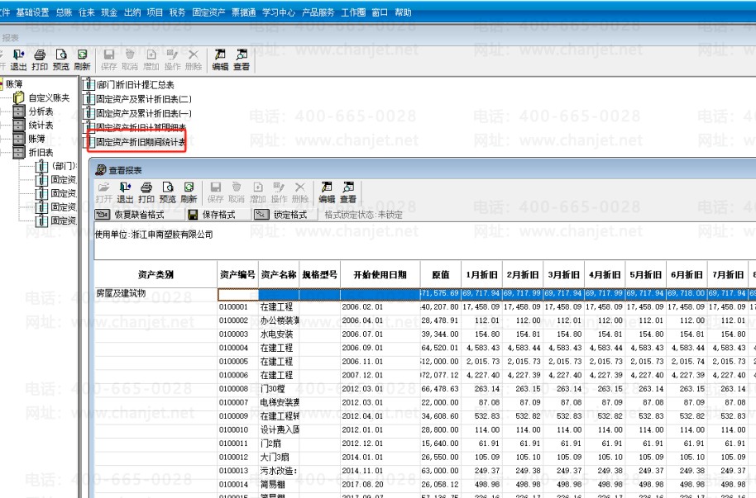The height and width of the screenshot is (498, 756).
Task: Select 部门折旧计提汇总表 report
Action: [x=135, y=85]
